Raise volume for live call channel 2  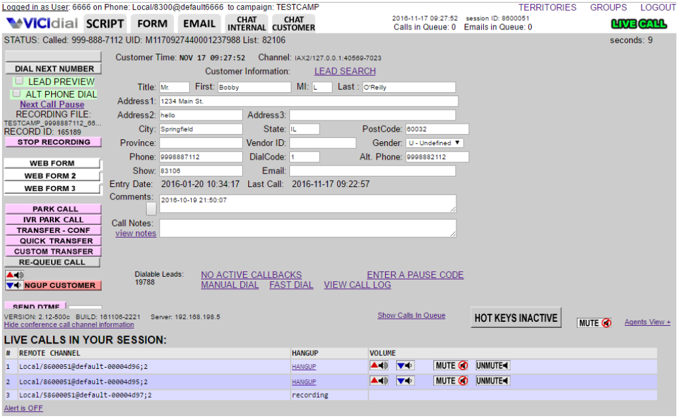tap(380, 381)
